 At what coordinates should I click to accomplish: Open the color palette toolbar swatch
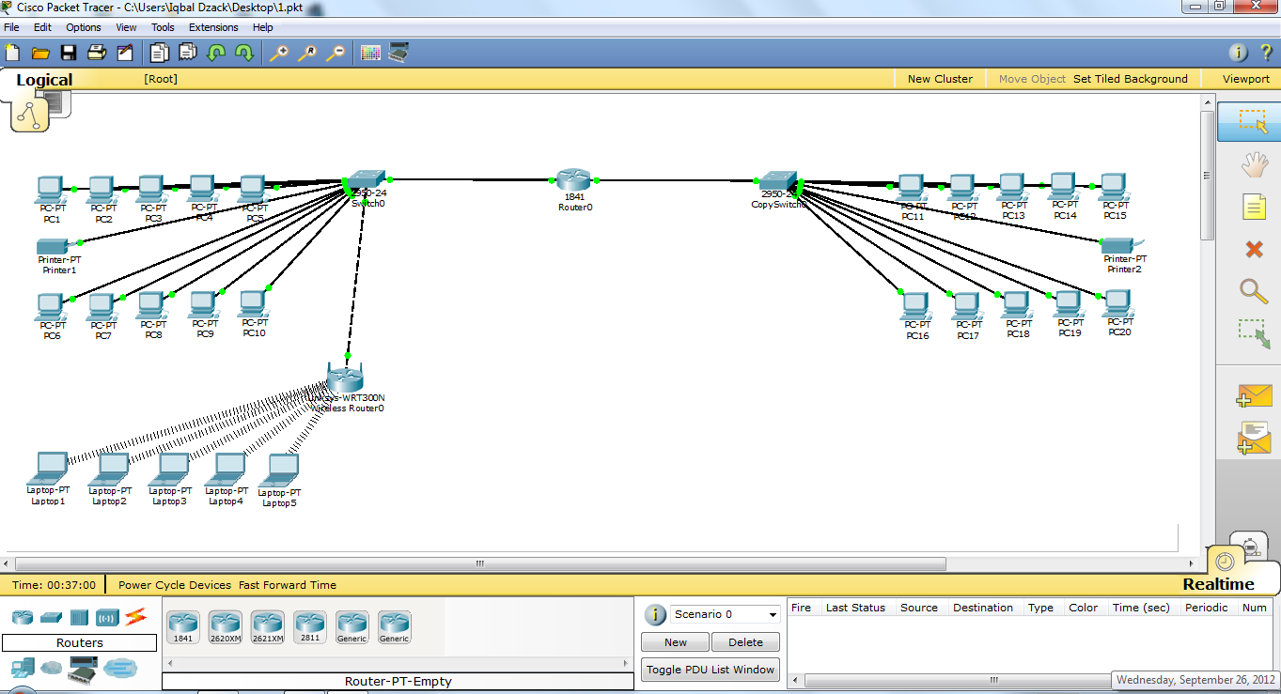tap(370, 54)
